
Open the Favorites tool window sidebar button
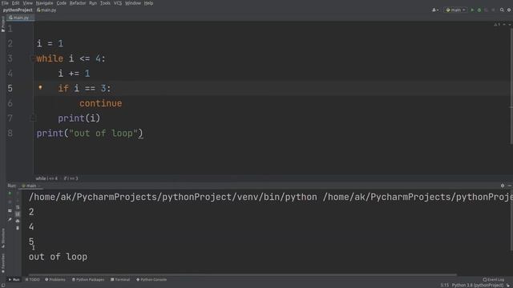pos(3,263)
